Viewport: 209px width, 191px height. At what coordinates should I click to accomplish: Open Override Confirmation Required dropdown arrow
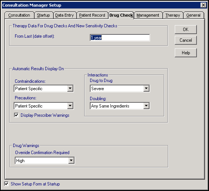pos(71,160)
